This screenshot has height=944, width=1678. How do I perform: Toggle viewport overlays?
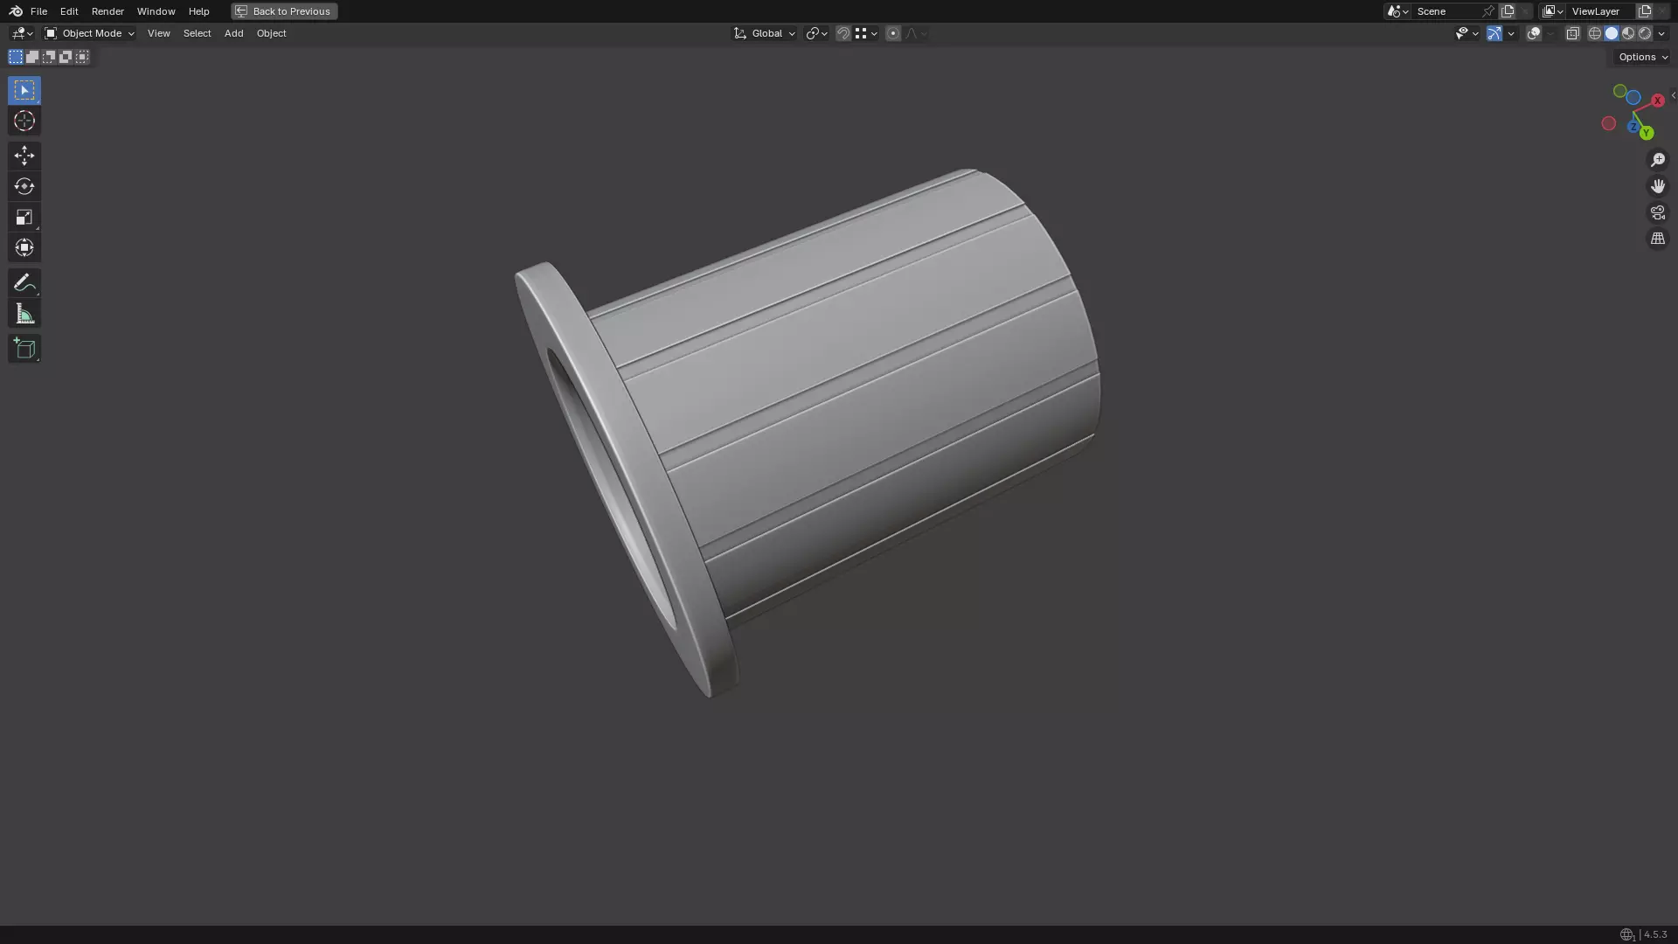point(1534,33)
